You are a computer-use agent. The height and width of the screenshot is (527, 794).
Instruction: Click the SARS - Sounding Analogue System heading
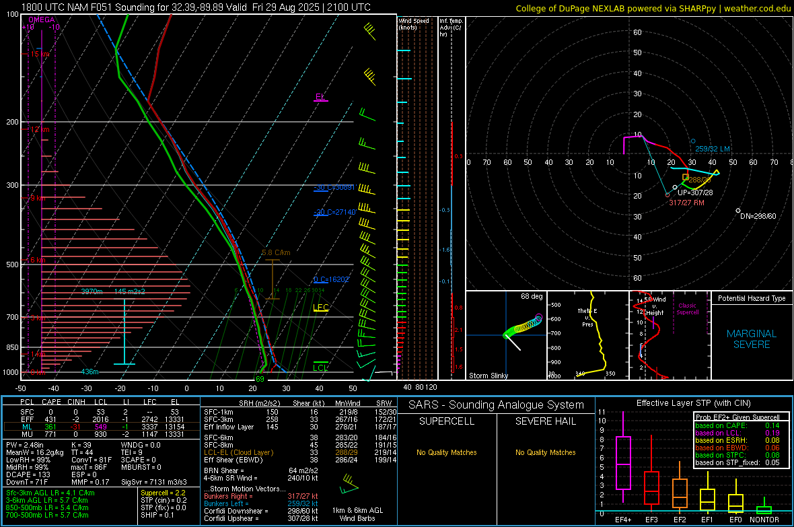coord(497,405)
